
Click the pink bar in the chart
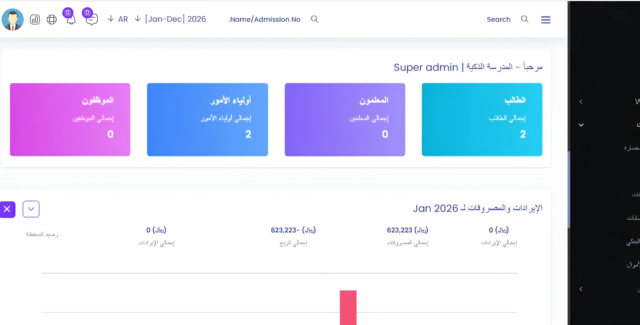(x=348, y=307)
